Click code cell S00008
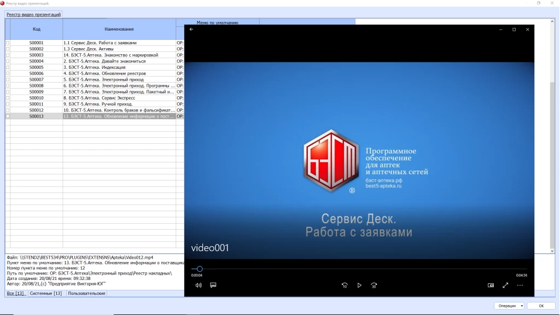The width and height of the screenshot is (560, 315). (x=37, y=86)
